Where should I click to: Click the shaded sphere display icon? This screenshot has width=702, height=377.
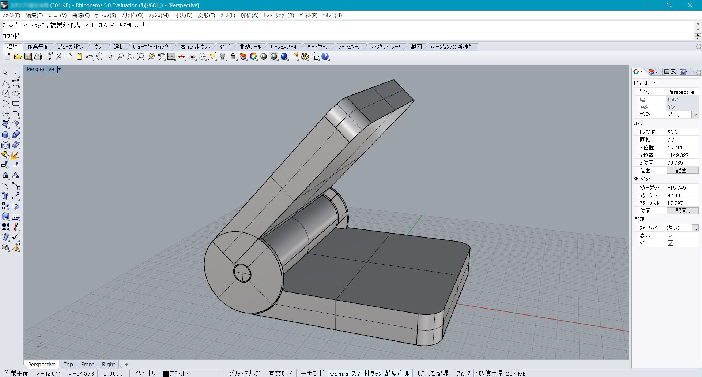[x=264, y=57]
